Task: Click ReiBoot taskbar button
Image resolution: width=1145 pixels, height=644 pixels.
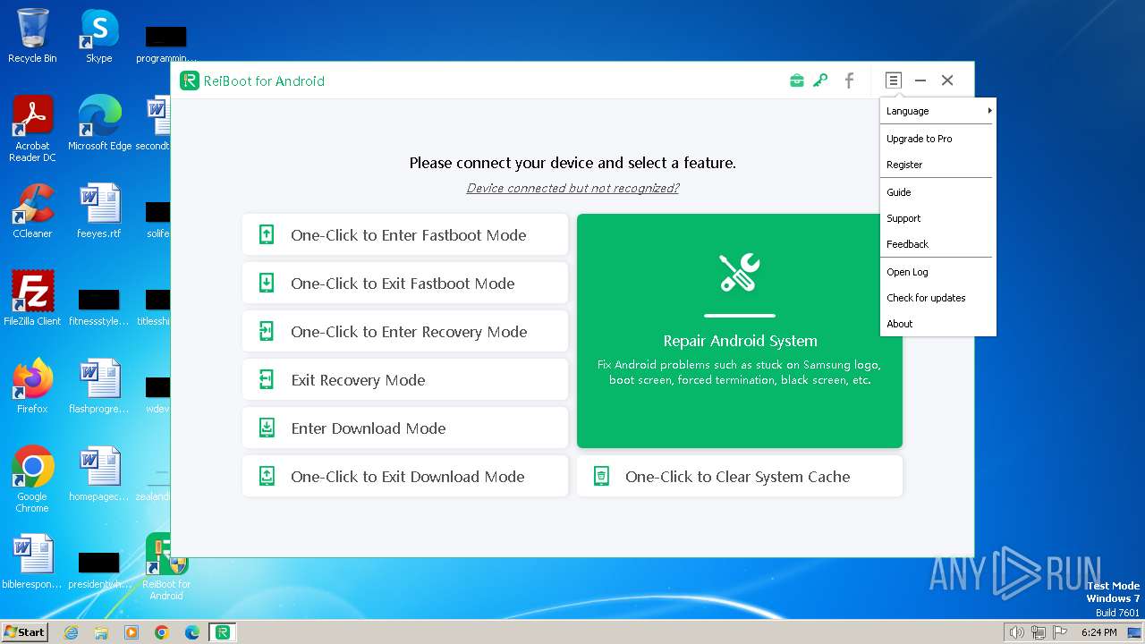Action: click(x=223, y=632)
